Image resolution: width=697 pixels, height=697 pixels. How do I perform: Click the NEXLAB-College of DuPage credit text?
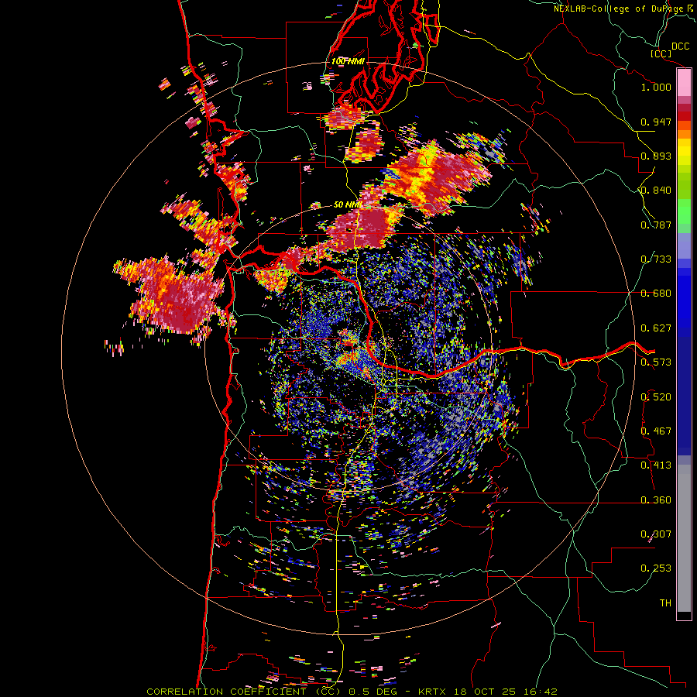620,9
